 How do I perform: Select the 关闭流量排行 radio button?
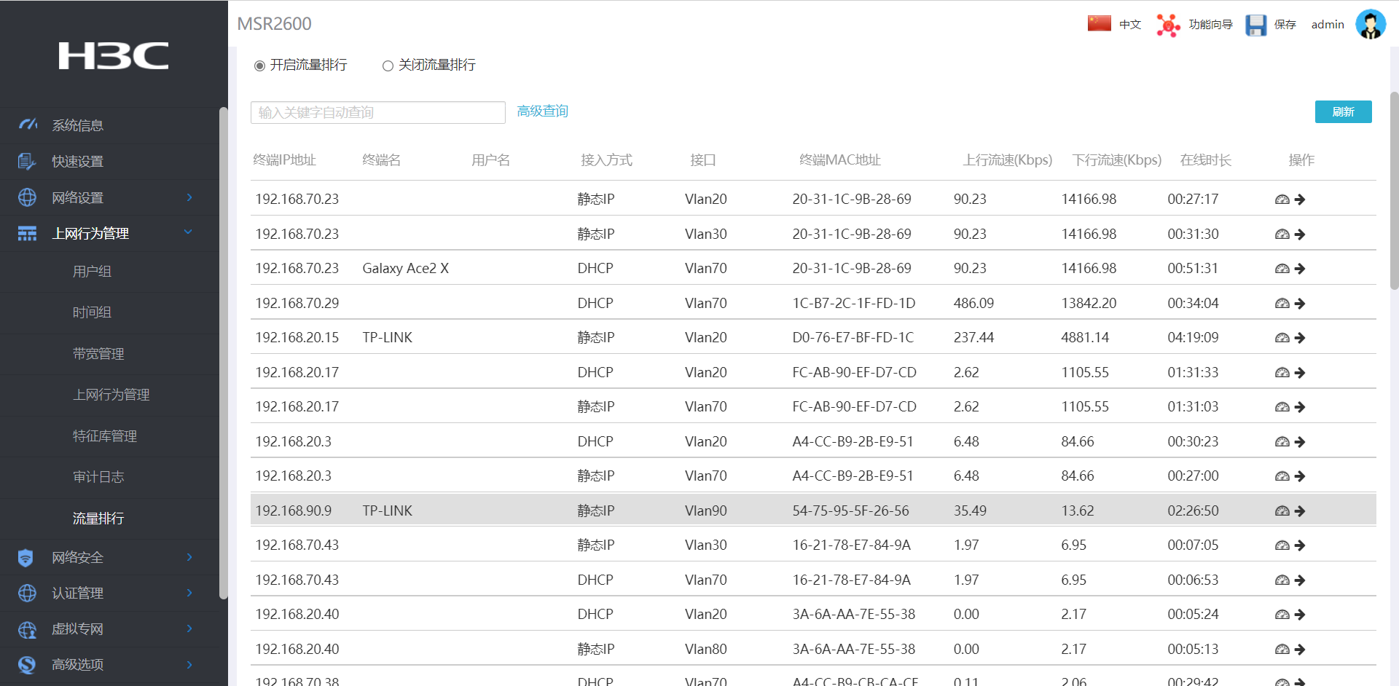(x=388, y=66)
